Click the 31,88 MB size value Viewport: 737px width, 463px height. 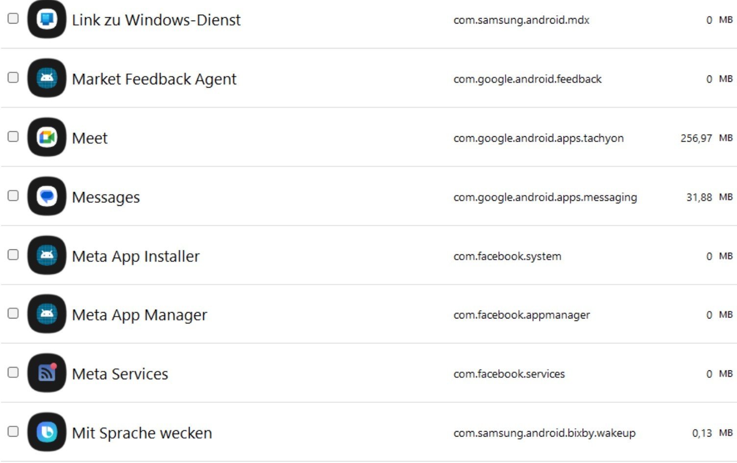pyautogui.click(x=709, y=197)
